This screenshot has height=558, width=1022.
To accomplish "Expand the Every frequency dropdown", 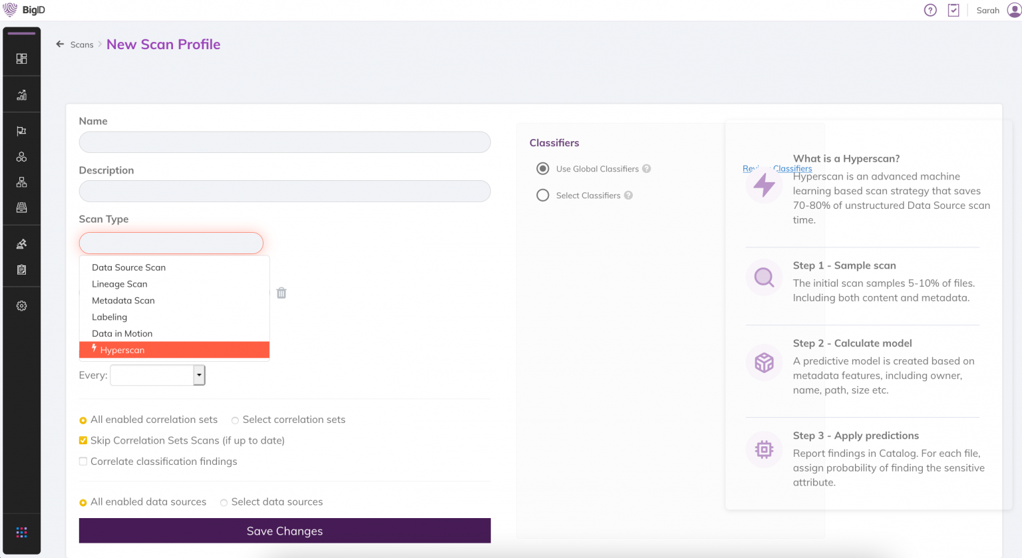I will click(199, 375).
